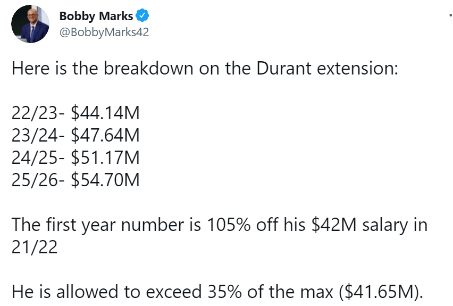
Task: Click the '$42M' salary figure in the tweet
Action: (x=334, y=225)
